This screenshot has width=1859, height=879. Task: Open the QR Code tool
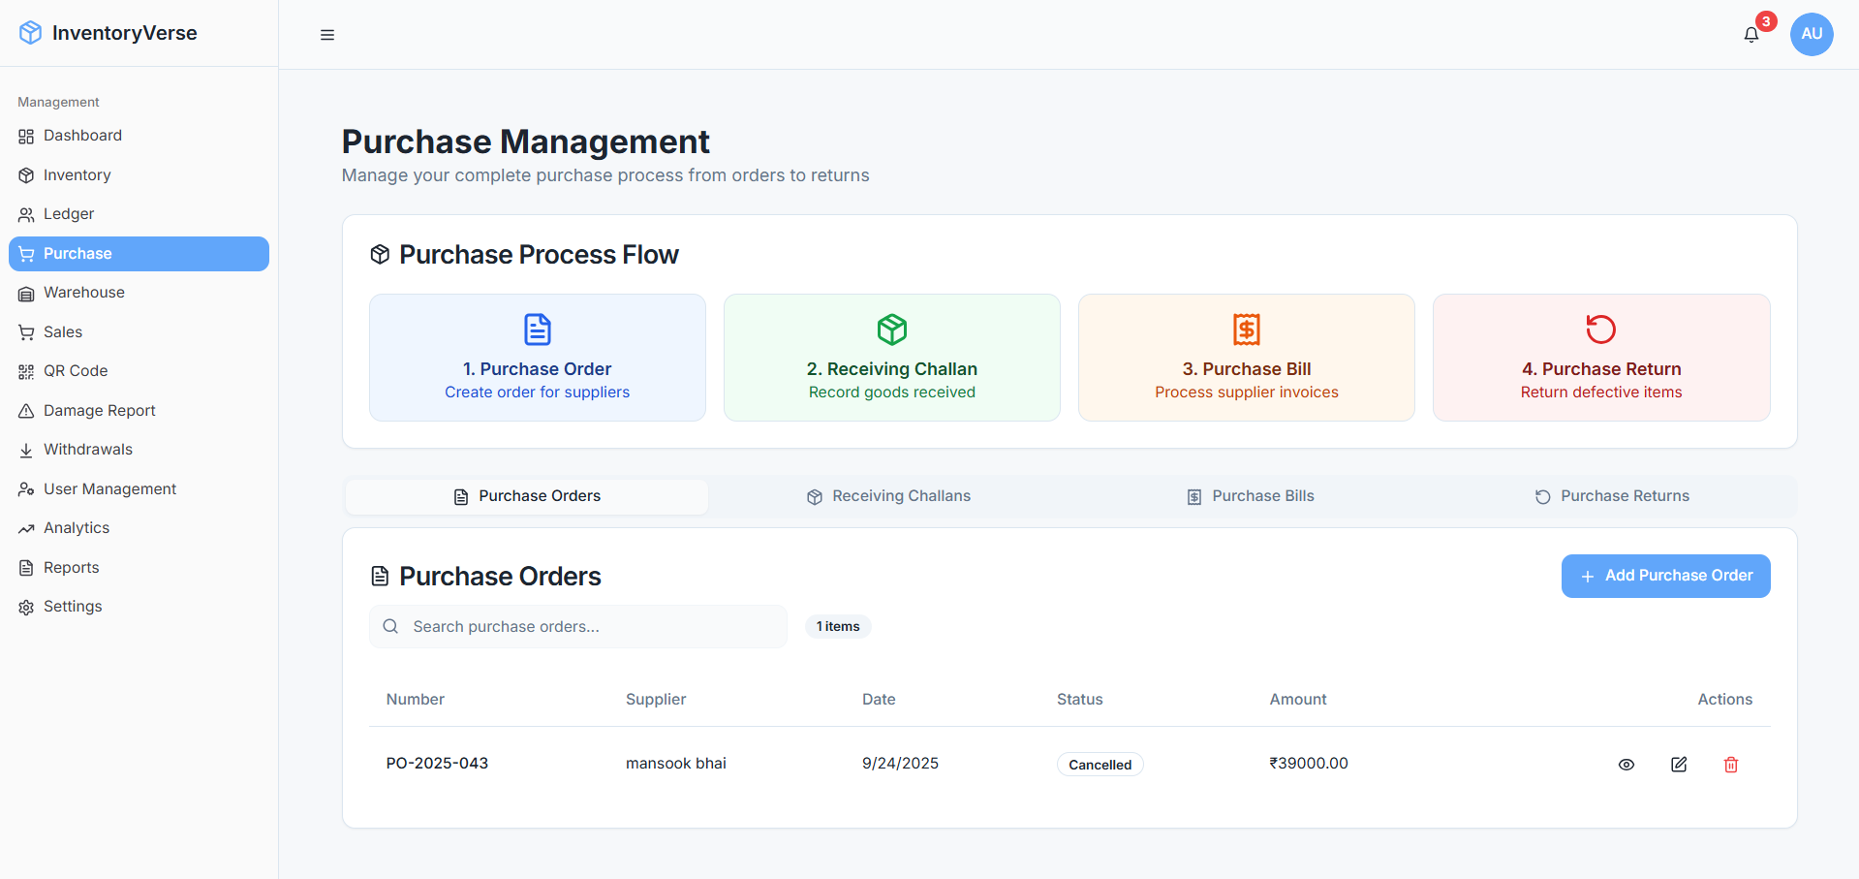click(74, 371)
